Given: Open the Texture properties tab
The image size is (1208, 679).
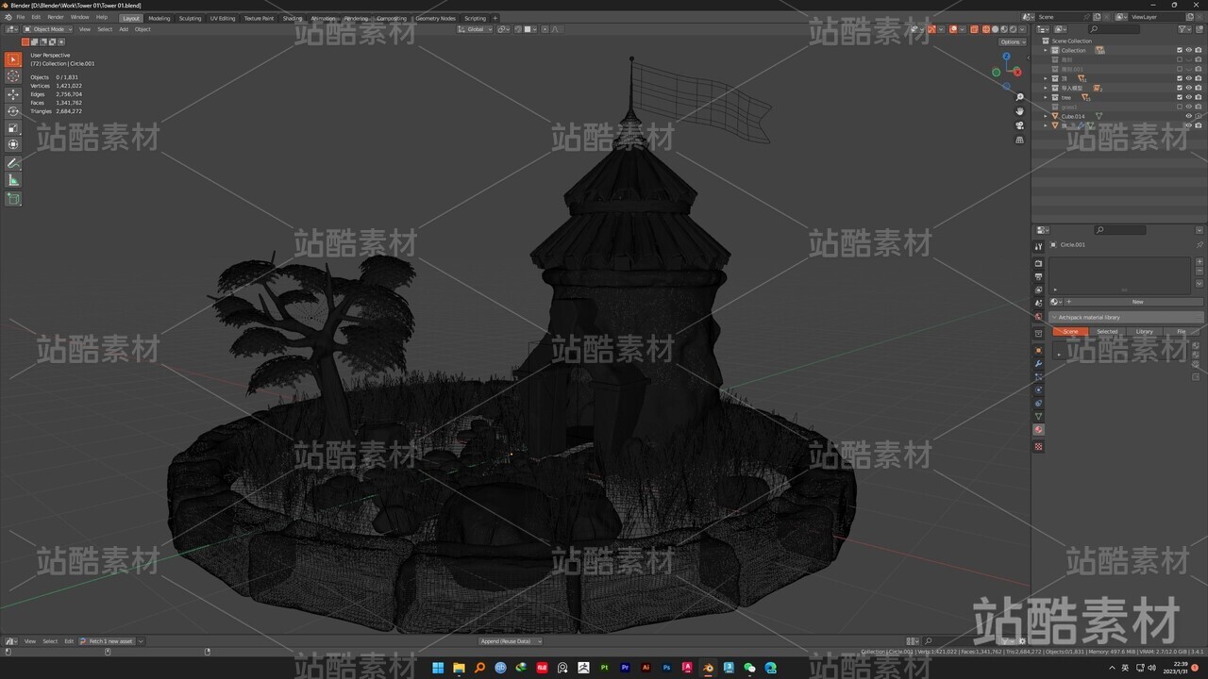Looking at the screenshot, I should pos(1039,446).
